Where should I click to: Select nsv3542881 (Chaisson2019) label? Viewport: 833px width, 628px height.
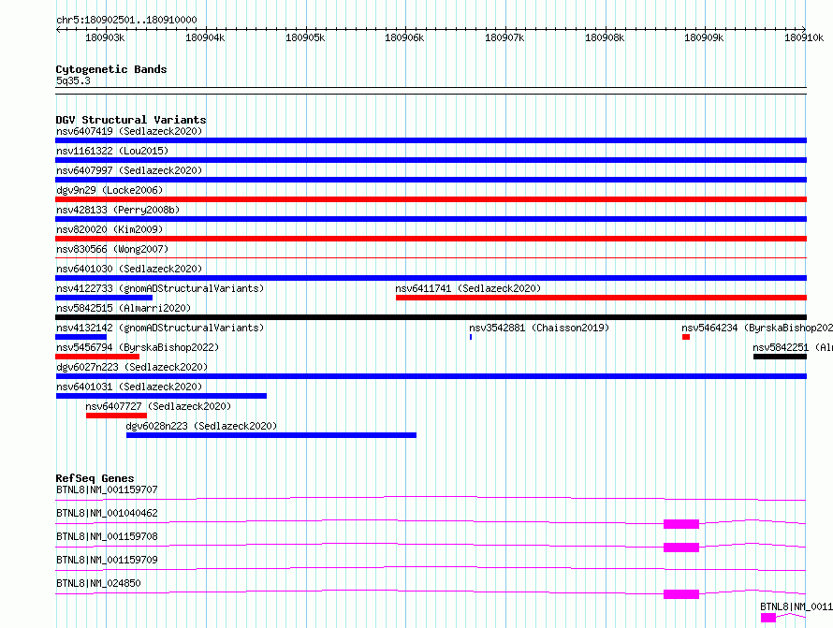pyautogui.click(x=539, y=328)
